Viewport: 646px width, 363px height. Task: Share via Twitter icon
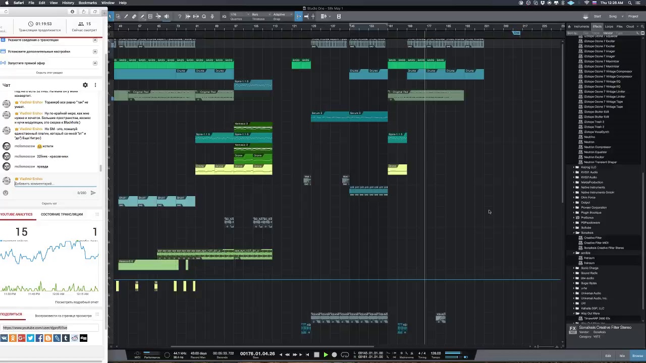coord(30,338)
